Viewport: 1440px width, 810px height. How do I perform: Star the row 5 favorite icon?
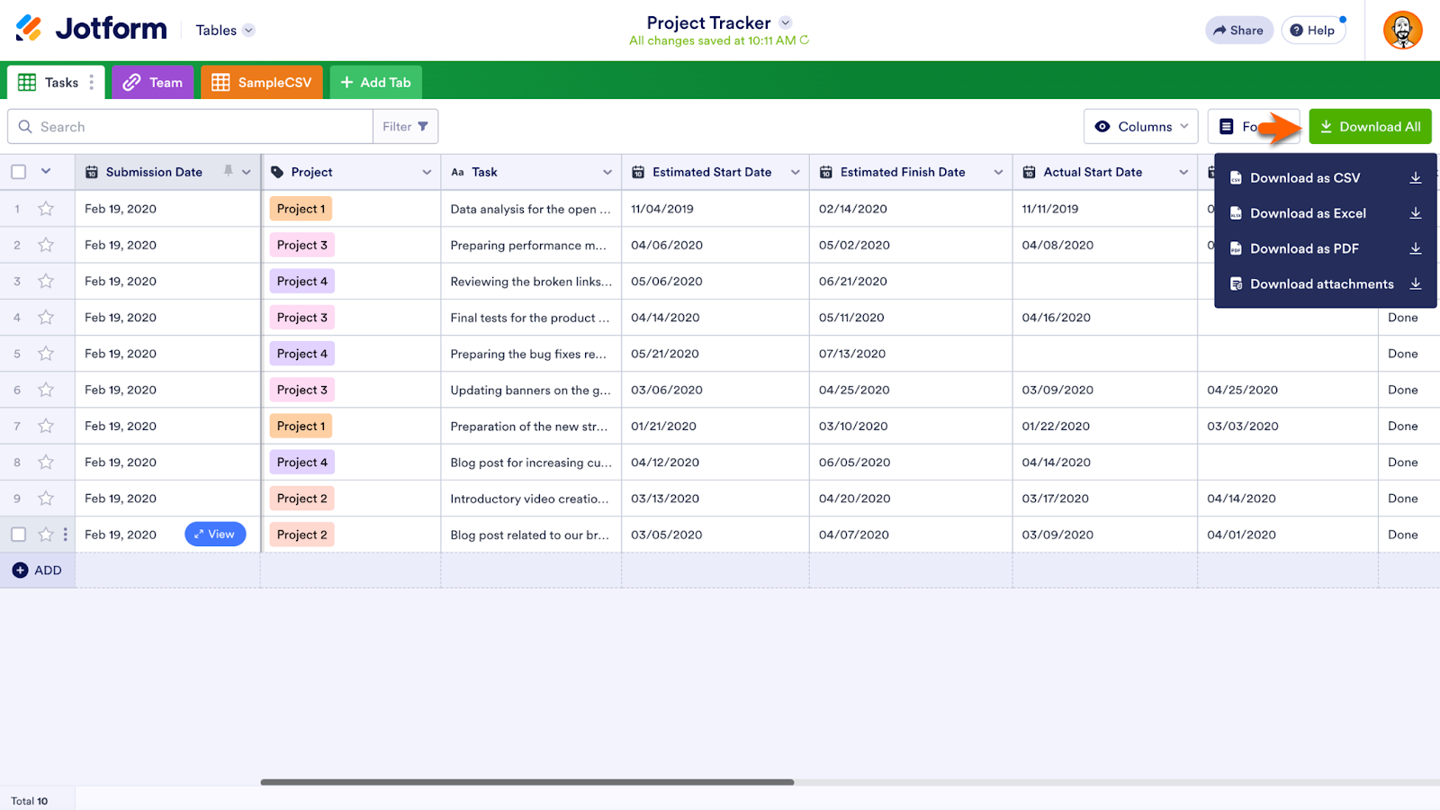[x=46, y=354]
